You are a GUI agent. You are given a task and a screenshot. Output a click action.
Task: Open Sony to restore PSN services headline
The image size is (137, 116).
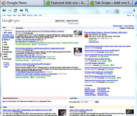pyautogui.click(x=102, y=55)
